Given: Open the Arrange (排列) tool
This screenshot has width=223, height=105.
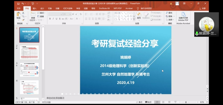Looking at the screenshot, I should [x=139, y=16].
